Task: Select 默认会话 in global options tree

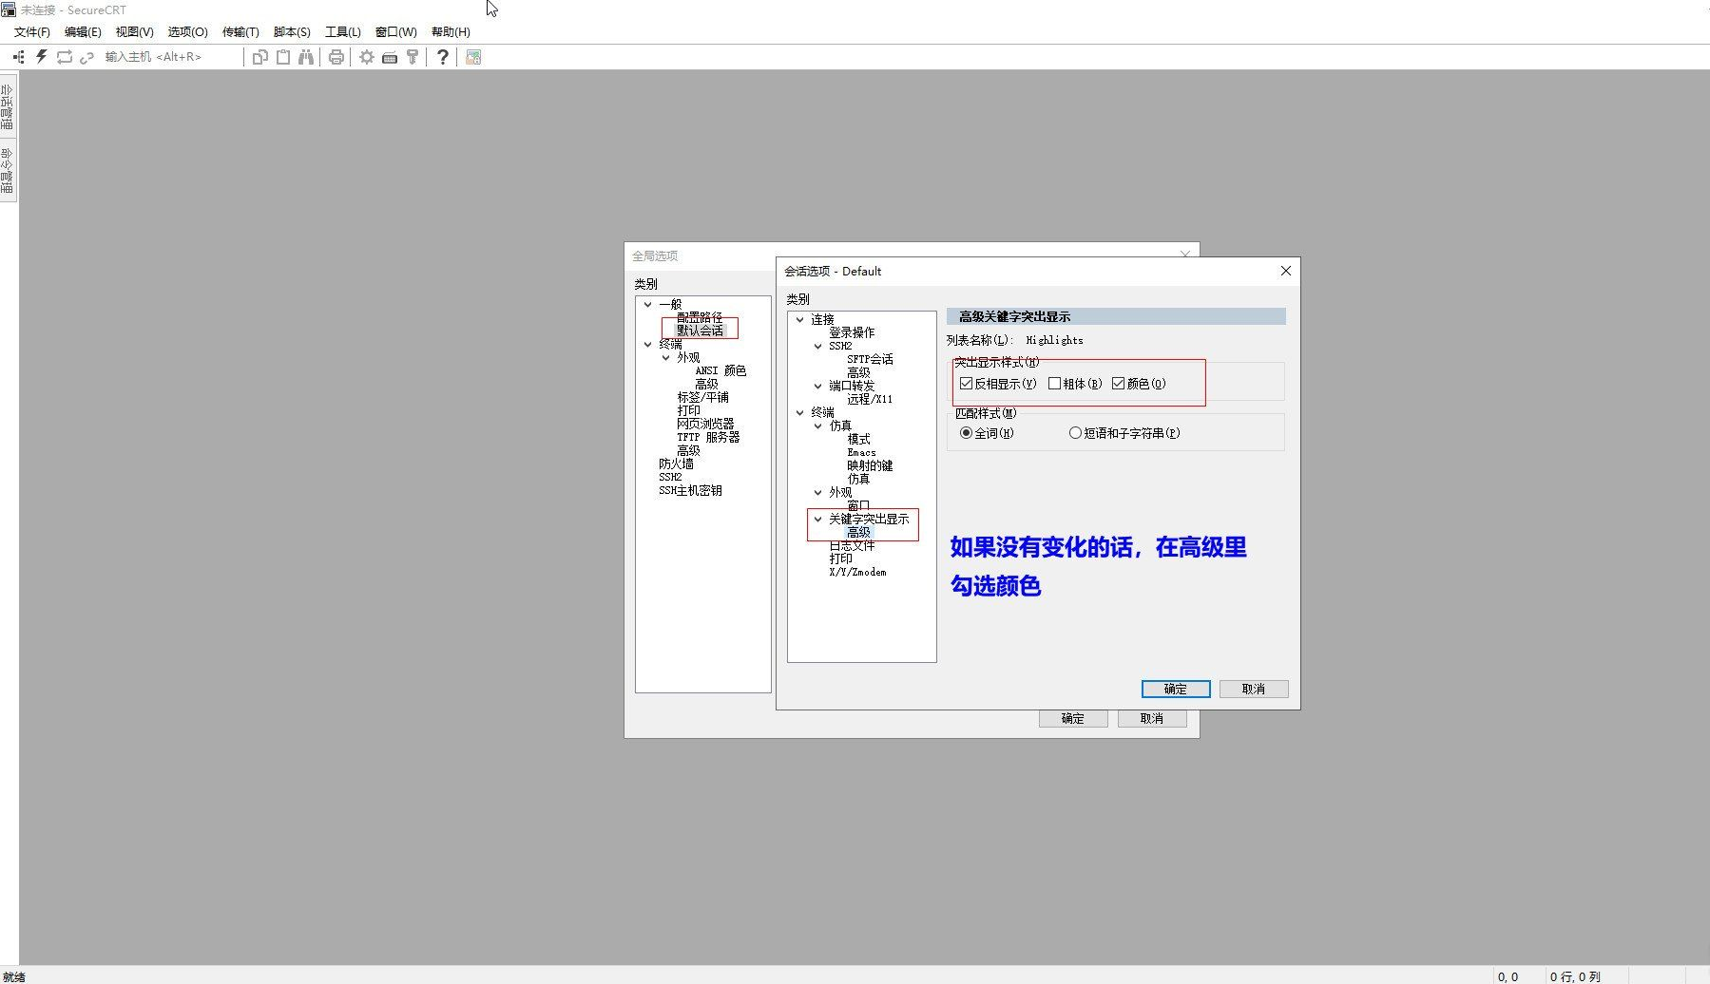Action: (700, 331)
